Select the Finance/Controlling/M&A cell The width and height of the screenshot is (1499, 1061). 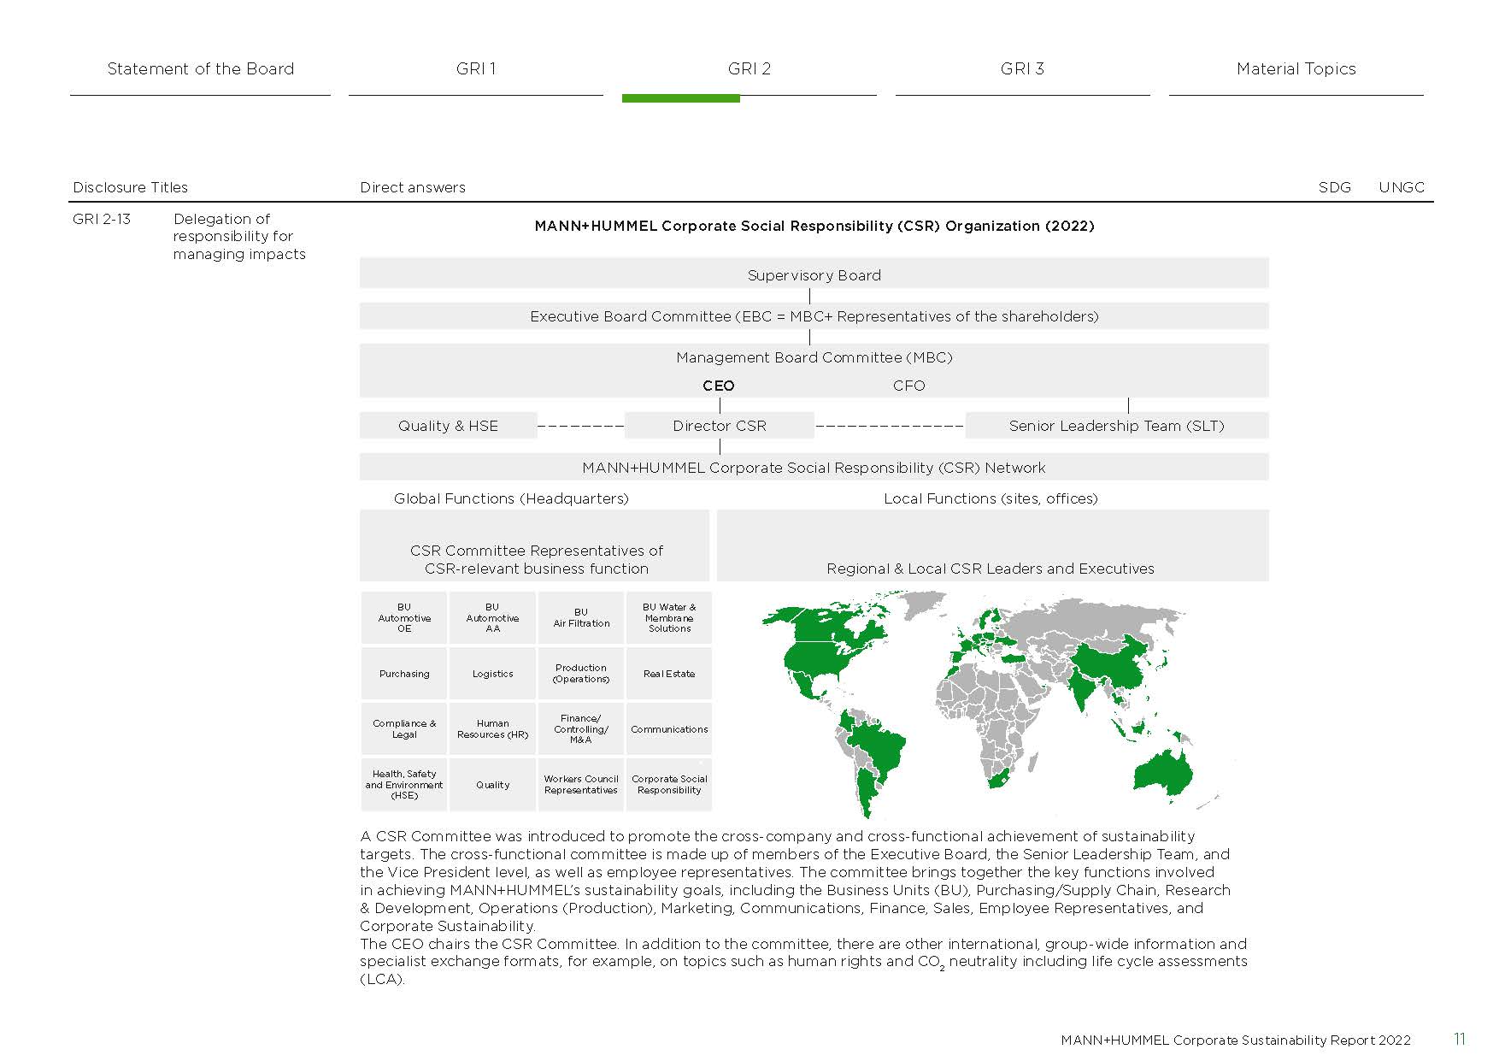581,729
